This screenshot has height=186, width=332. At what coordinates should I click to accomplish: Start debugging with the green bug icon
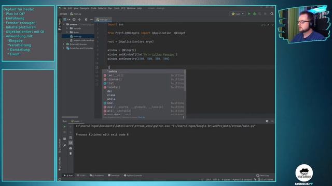tap(255, 14)
